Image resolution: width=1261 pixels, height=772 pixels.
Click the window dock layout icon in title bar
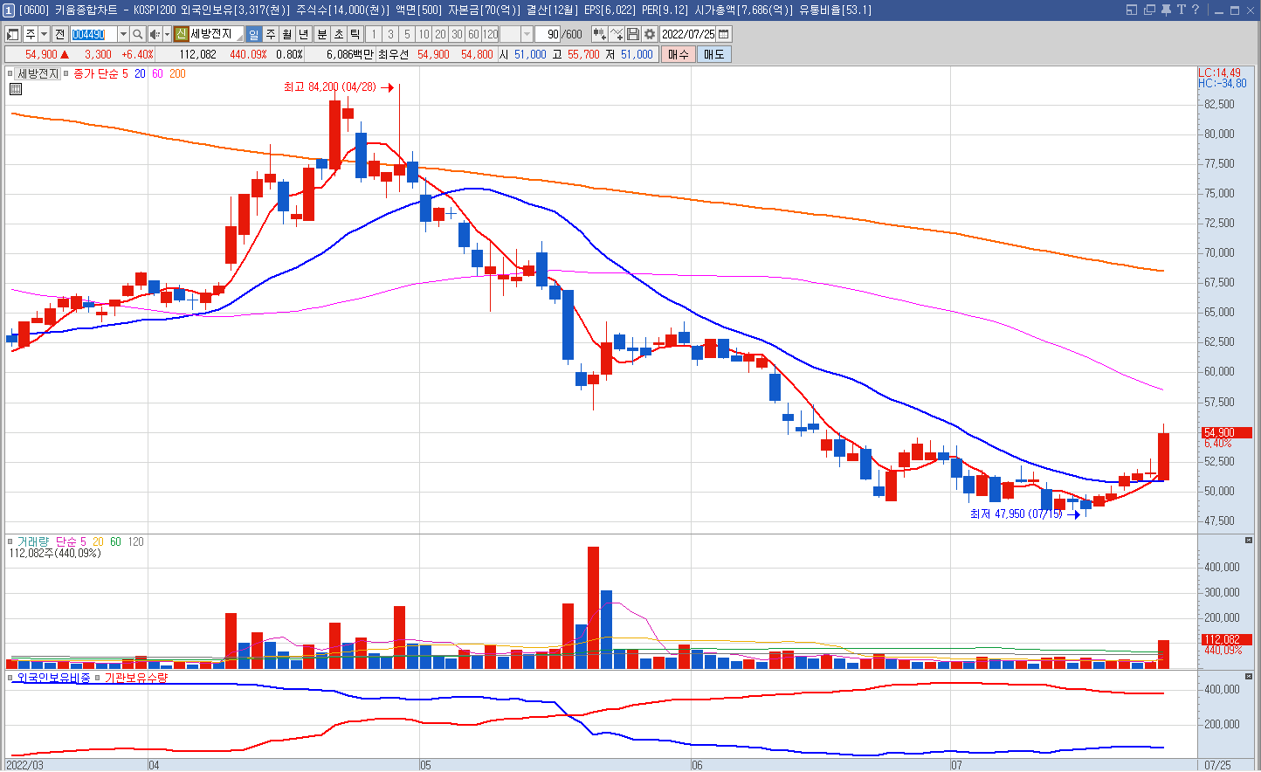click(x=1132, y=10)
